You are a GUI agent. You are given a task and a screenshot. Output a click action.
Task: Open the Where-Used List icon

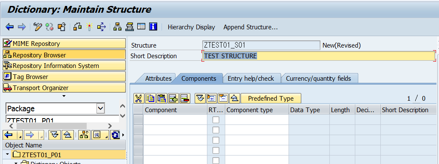(101, 27)
